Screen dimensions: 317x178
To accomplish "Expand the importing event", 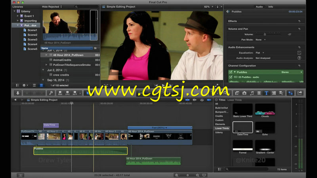I will pyautogui.click(x=17, y=21).
